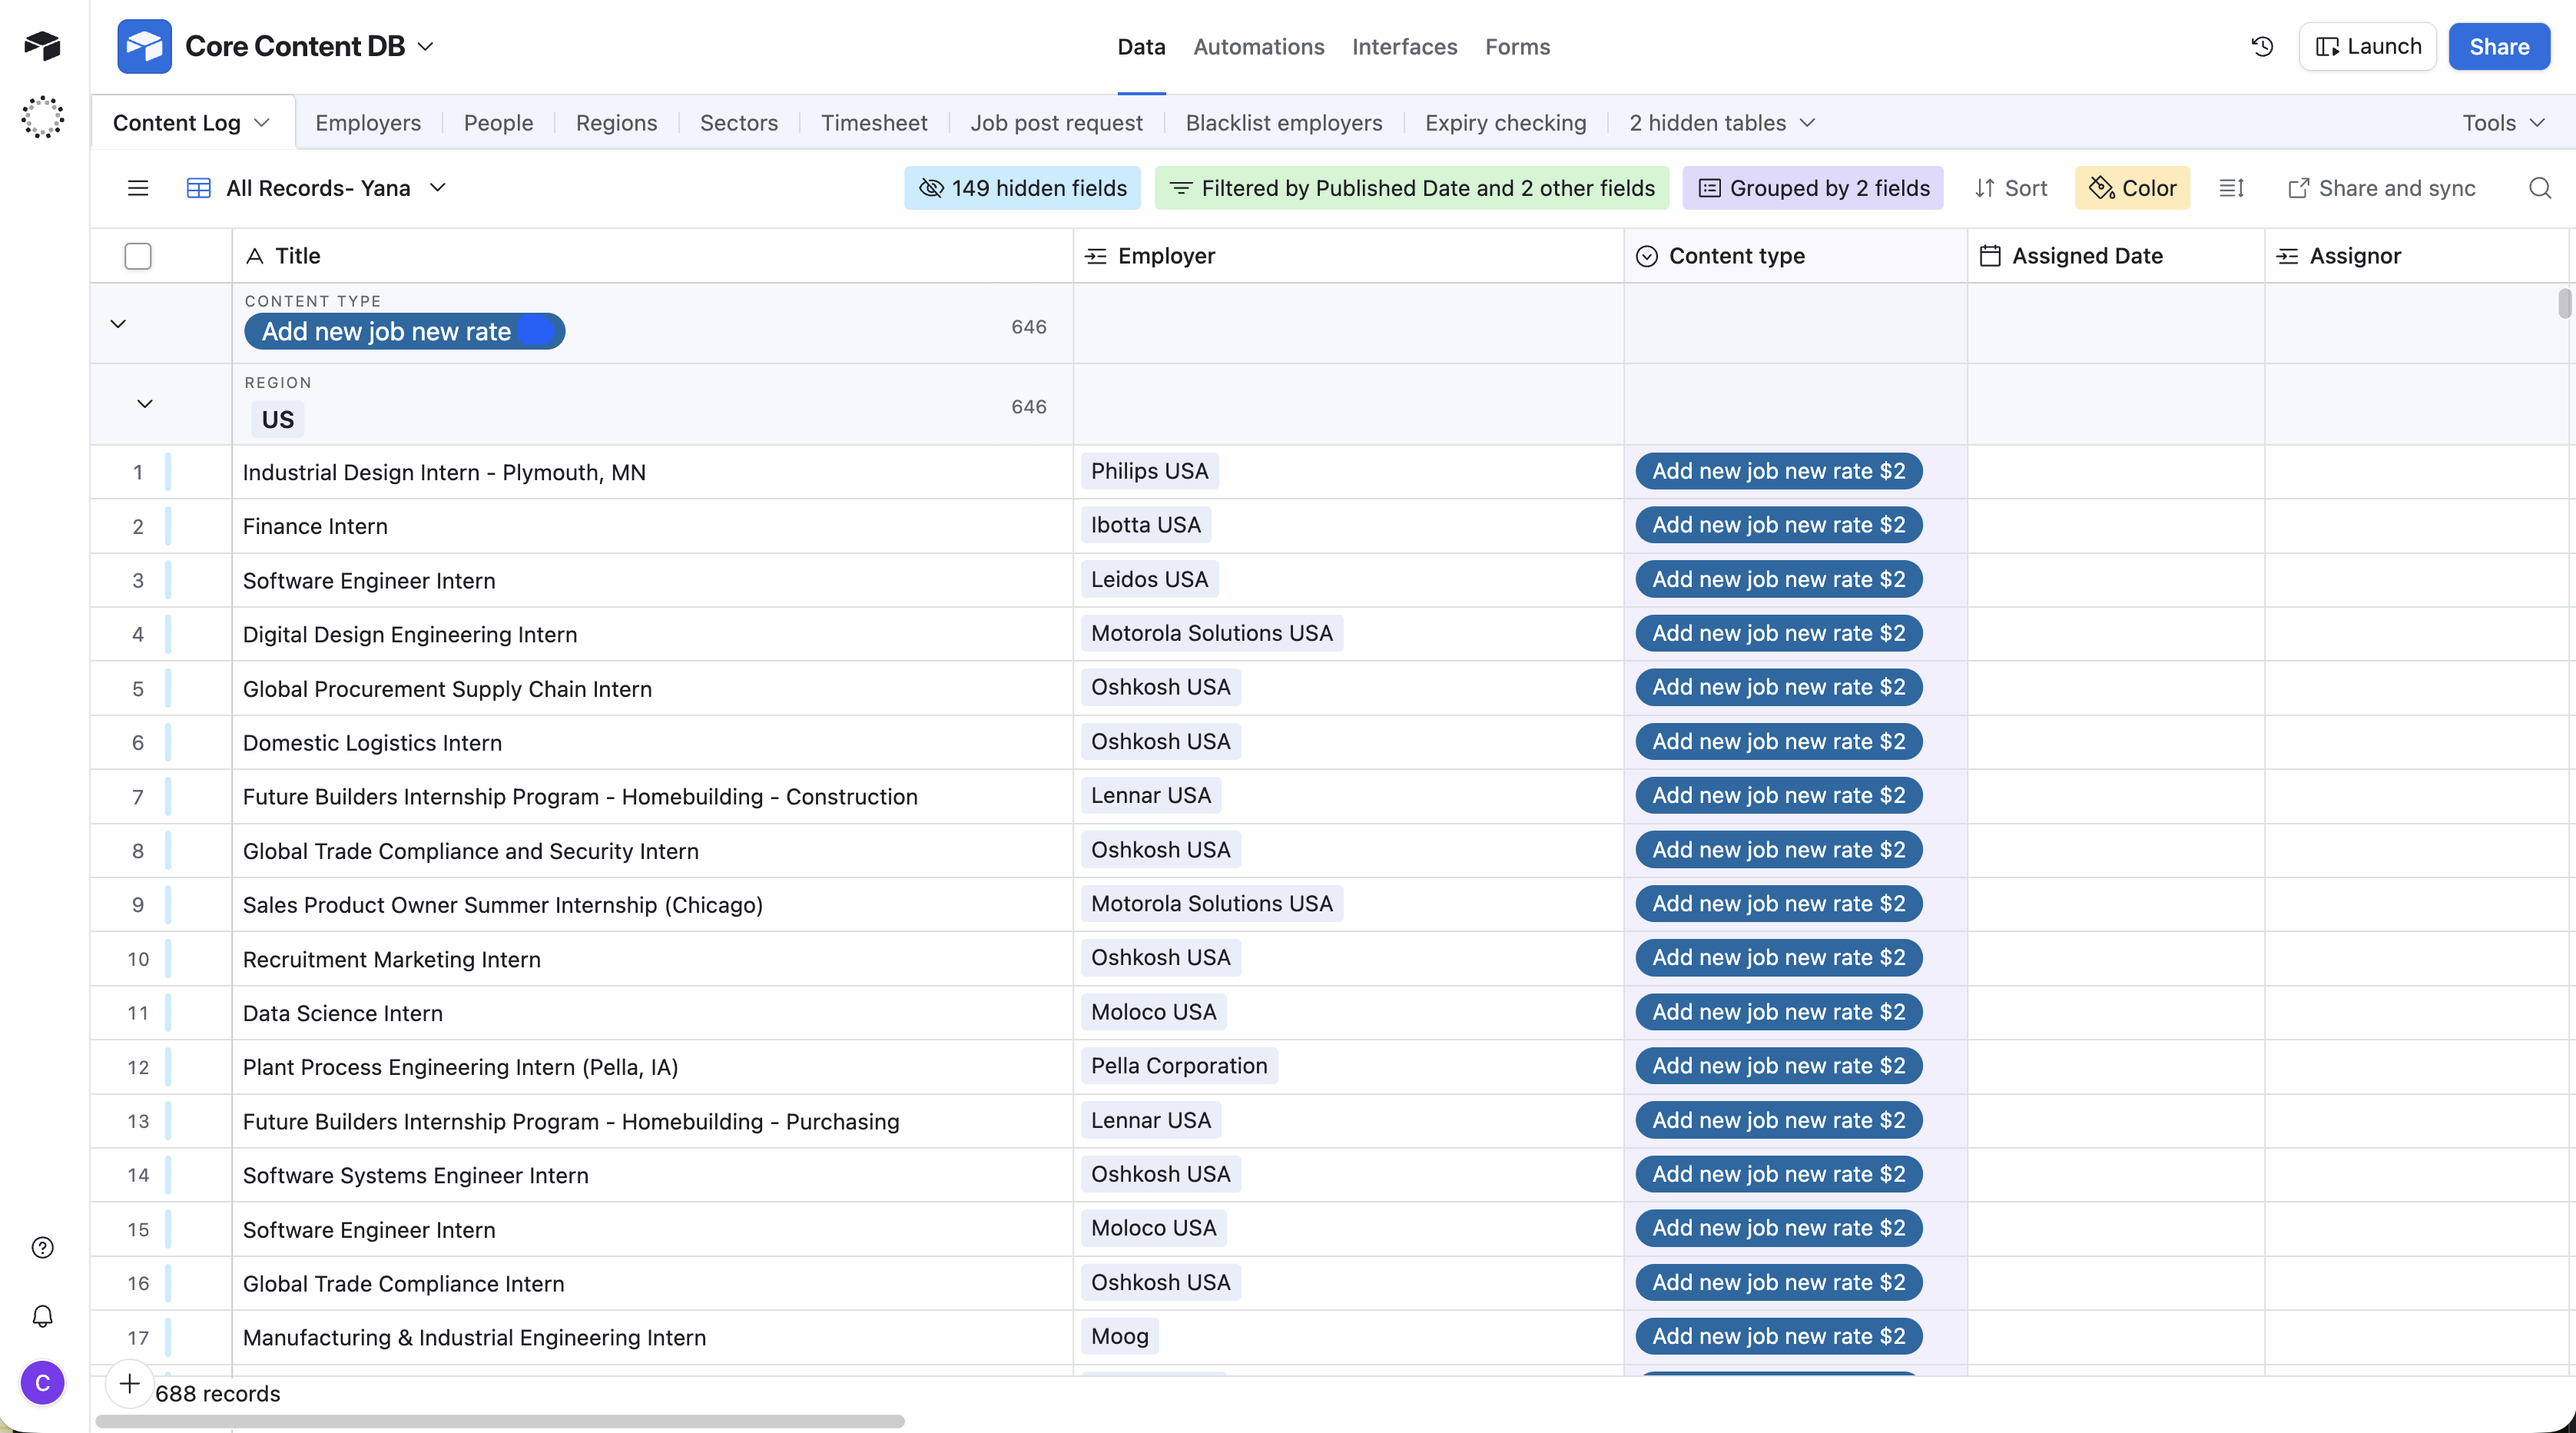Open the dotted-circle Omni assistant icon
The width and height of the screenshot is (2576, 1433).
43,117
